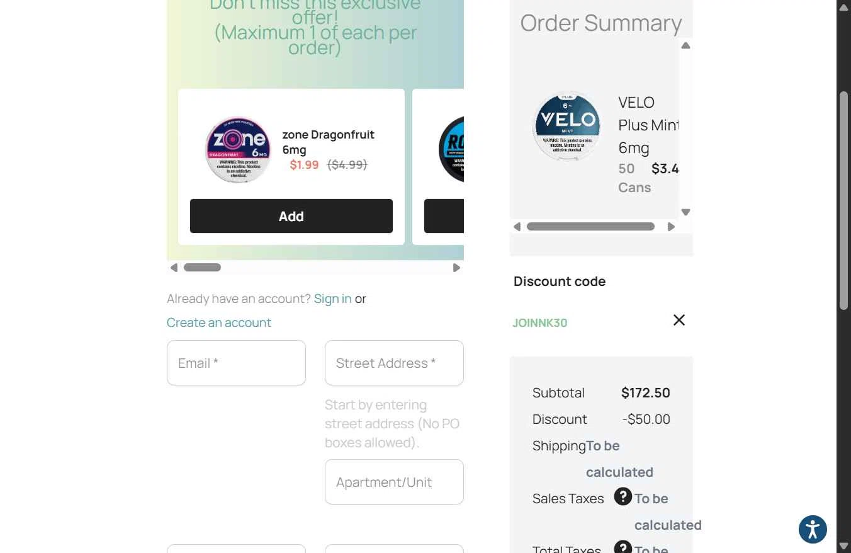This screenshot has height=553, width=851.
Task: Click the VELO Plus Mint can image
Action: (x=567, y=126)
